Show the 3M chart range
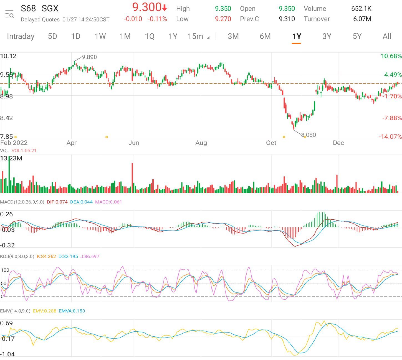Viewport: 402px width, 360px height. tap(233, 36)
